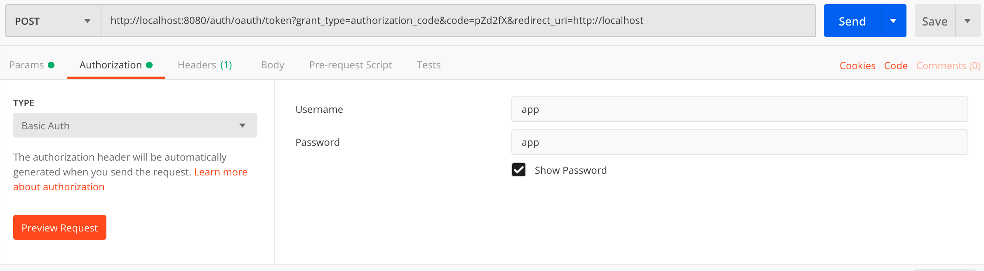
Task: Expand the POST method dropdown
Action: [53, 21]
